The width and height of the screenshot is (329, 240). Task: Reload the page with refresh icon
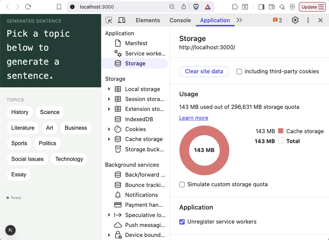click(28, 7)
